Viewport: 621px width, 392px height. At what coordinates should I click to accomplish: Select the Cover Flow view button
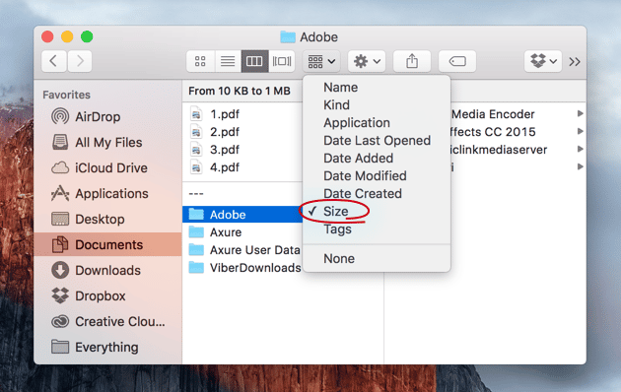(282, 61)
